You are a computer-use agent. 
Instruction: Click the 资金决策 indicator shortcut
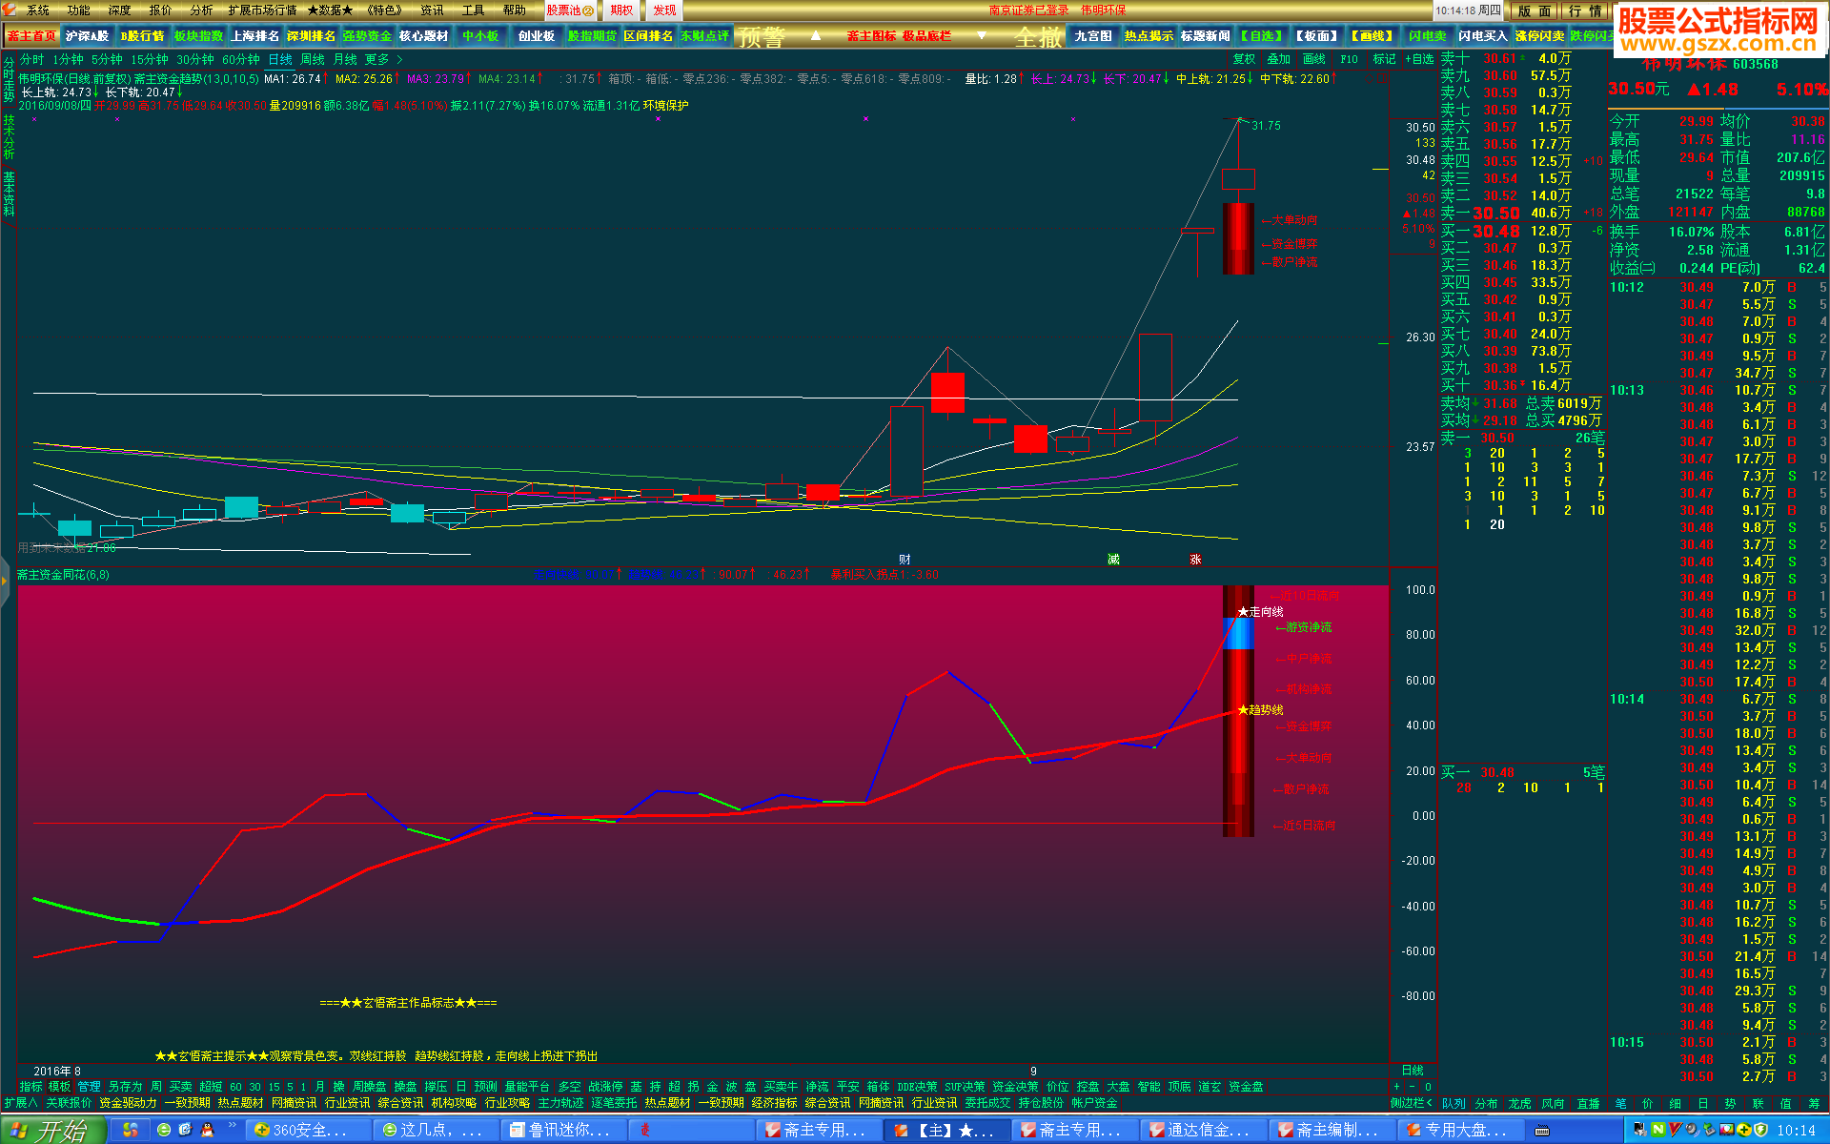[x=1015, y=1087]
